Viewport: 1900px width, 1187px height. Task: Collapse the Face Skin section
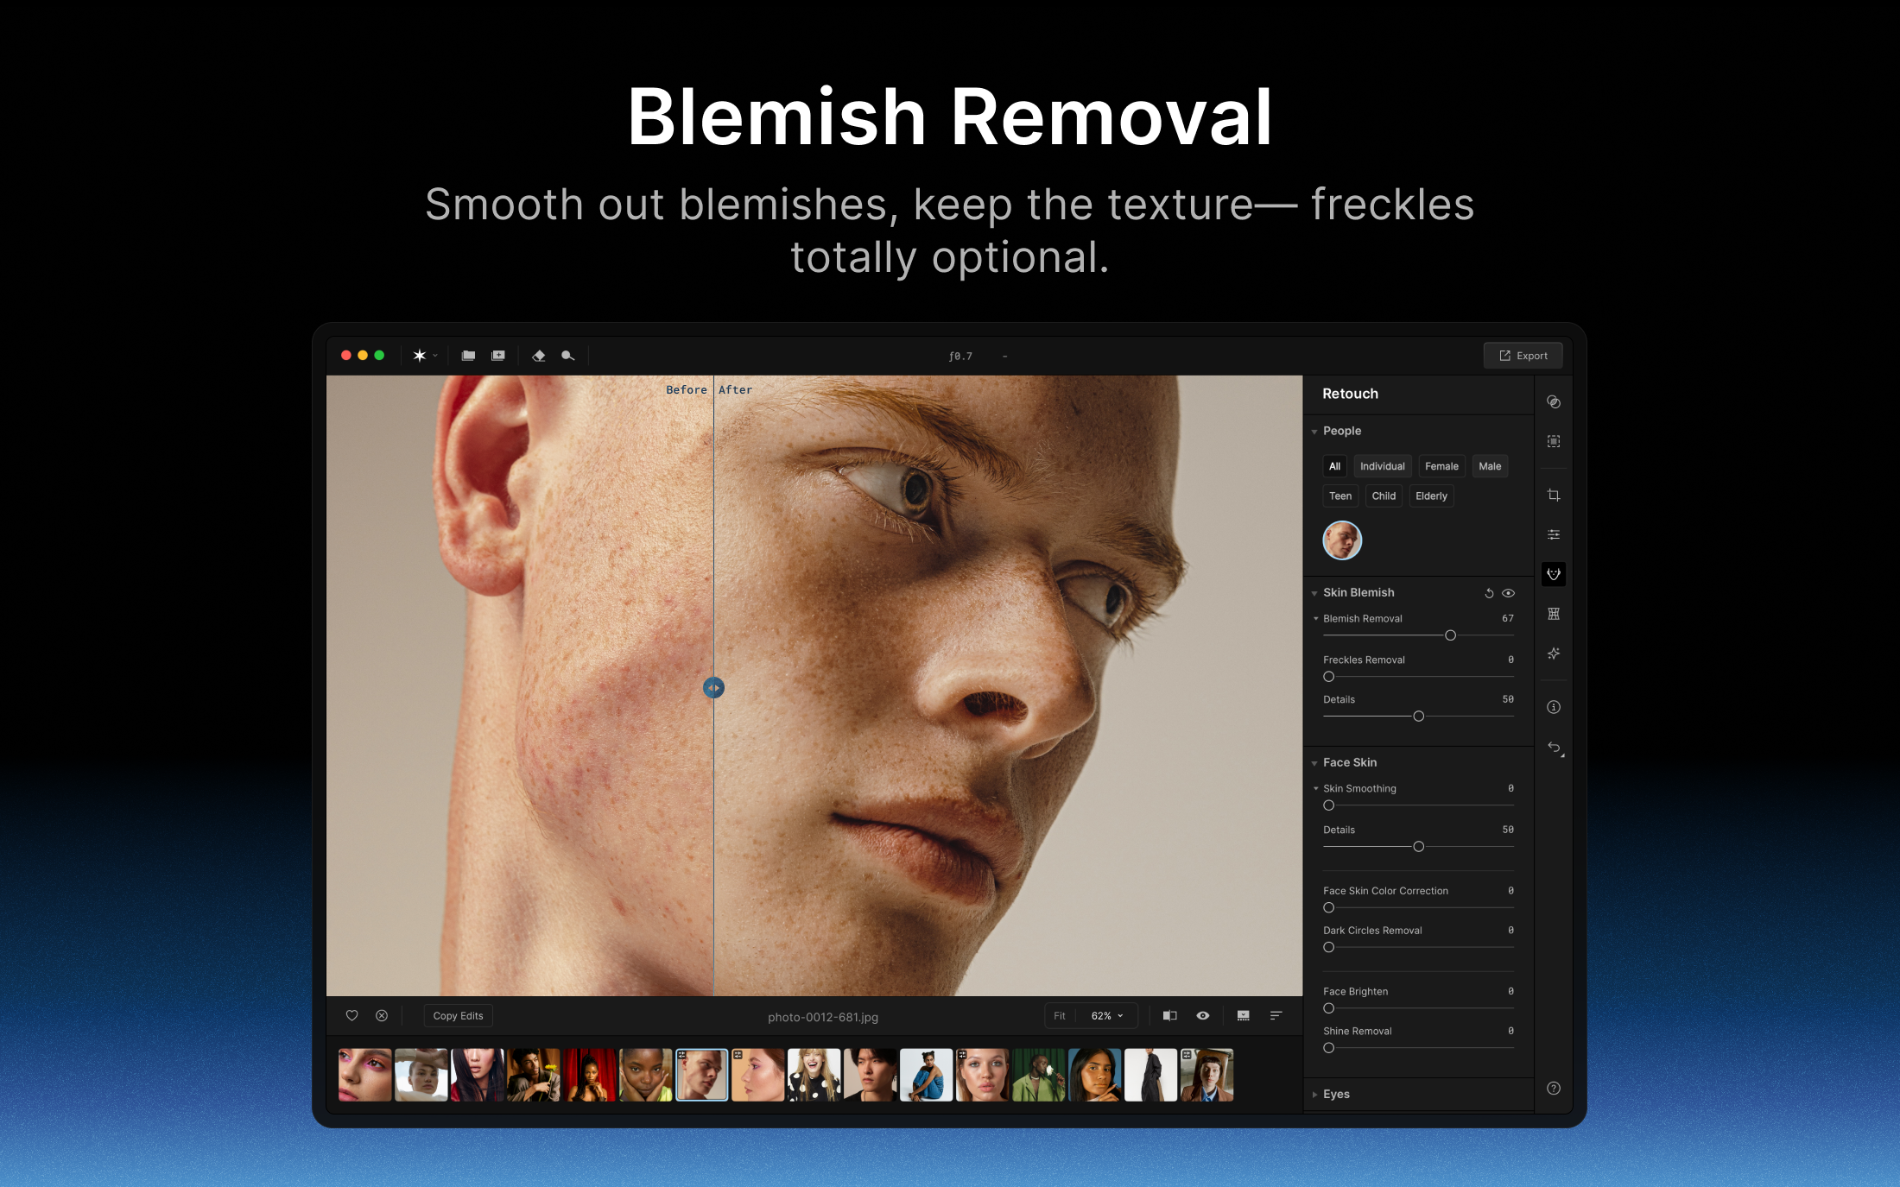(x=1314, y=763)
